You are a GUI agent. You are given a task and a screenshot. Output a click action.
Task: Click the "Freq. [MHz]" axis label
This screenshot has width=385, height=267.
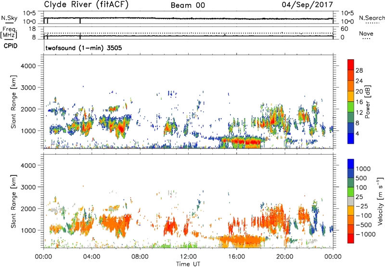9,33
